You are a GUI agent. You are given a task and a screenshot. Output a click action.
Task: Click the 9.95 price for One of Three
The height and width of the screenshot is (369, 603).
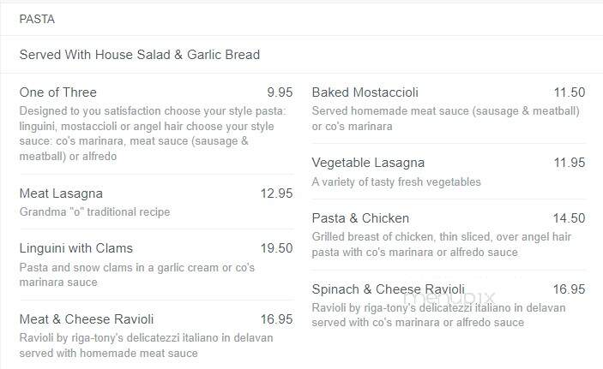point(280,92)
